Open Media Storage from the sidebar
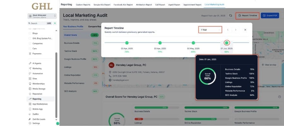Image resolution: width=284 pixels, height=126 pixels. 30,89
